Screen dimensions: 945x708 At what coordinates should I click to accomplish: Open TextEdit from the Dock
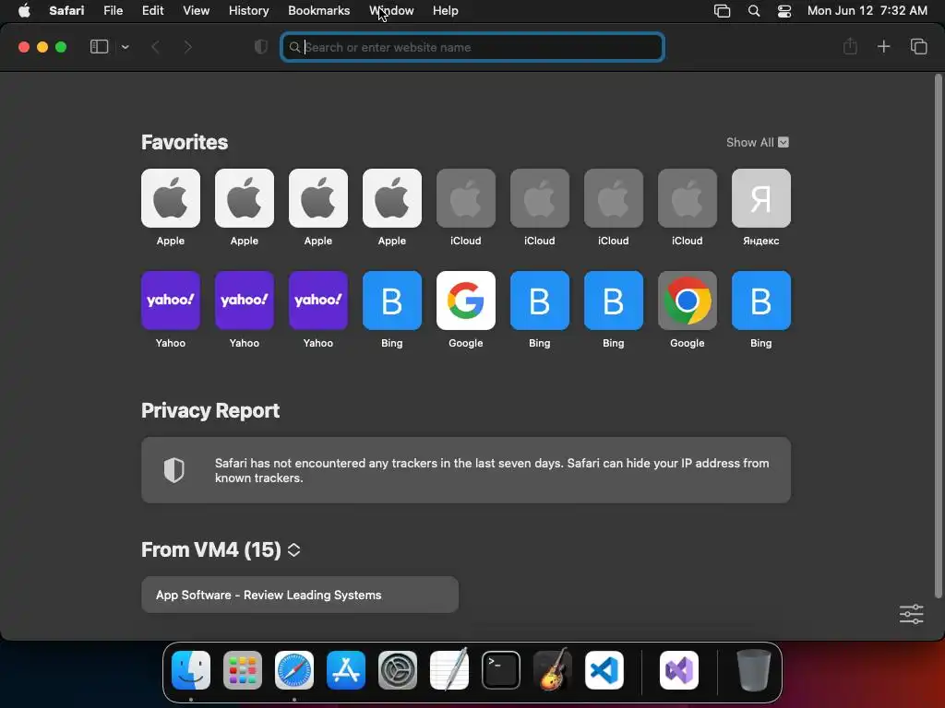[449, 670]
